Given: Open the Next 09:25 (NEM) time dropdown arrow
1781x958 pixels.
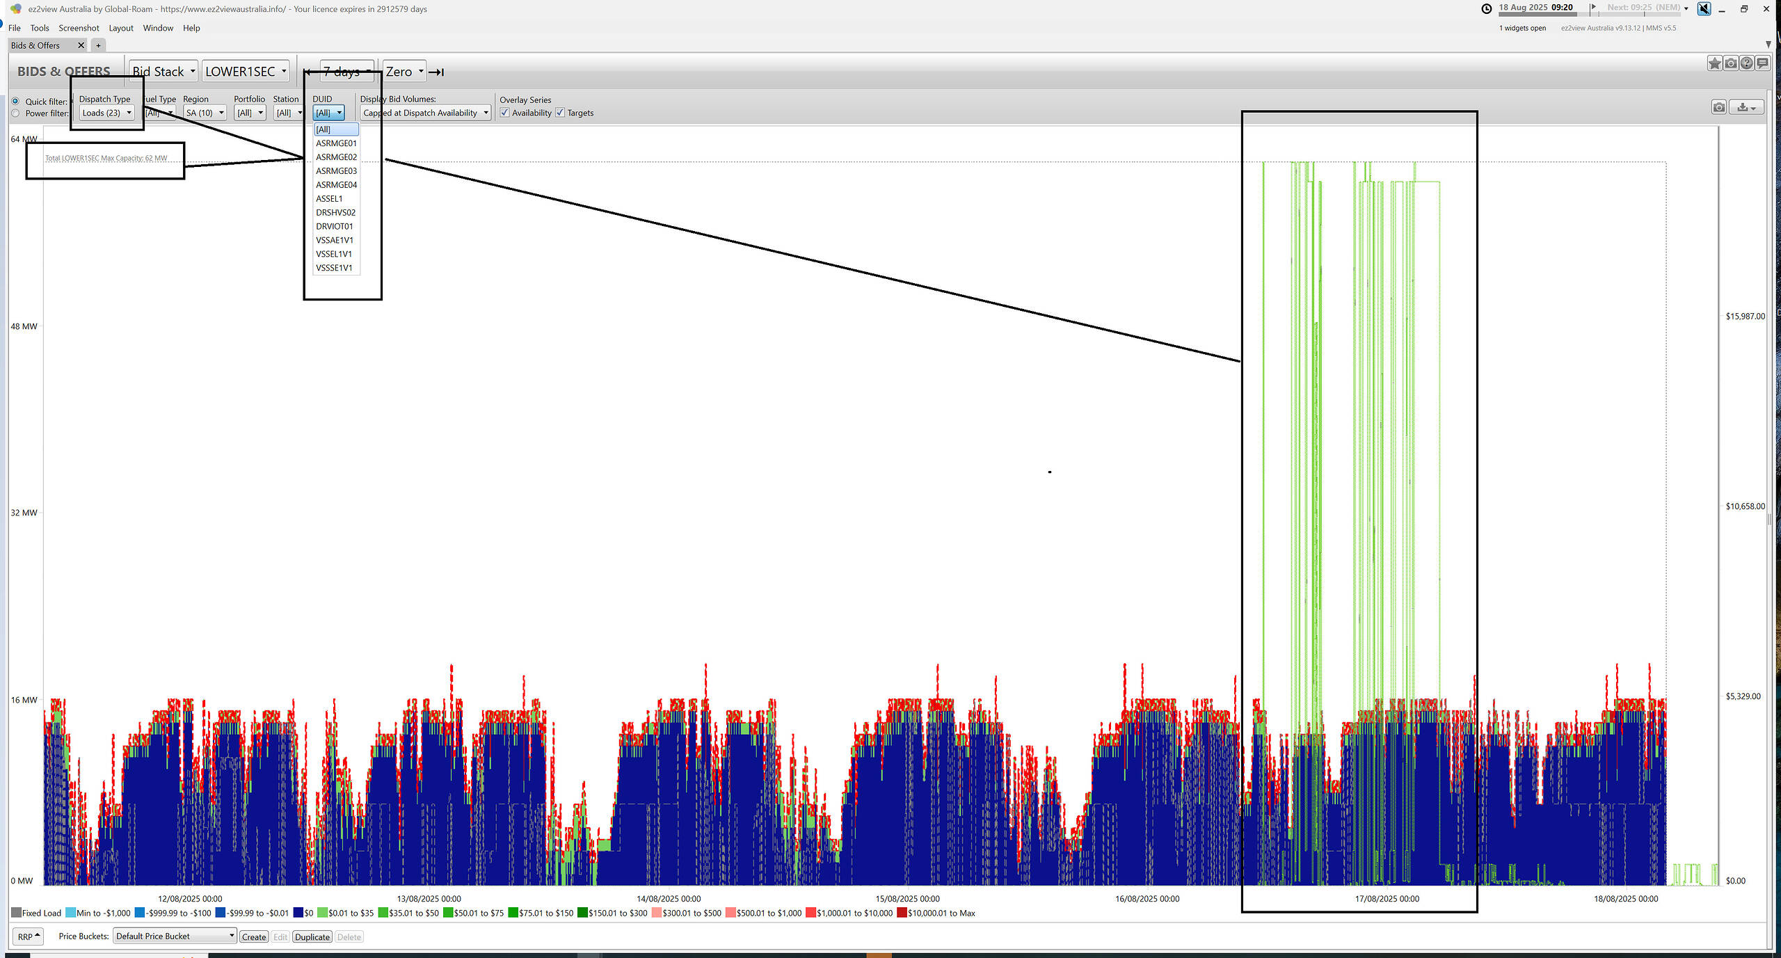Looking at the screenshot, I should (x=1686, y=8).
